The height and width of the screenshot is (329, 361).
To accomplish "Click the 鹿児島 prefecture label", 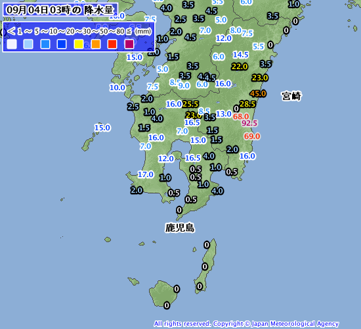I will [180, 228].
